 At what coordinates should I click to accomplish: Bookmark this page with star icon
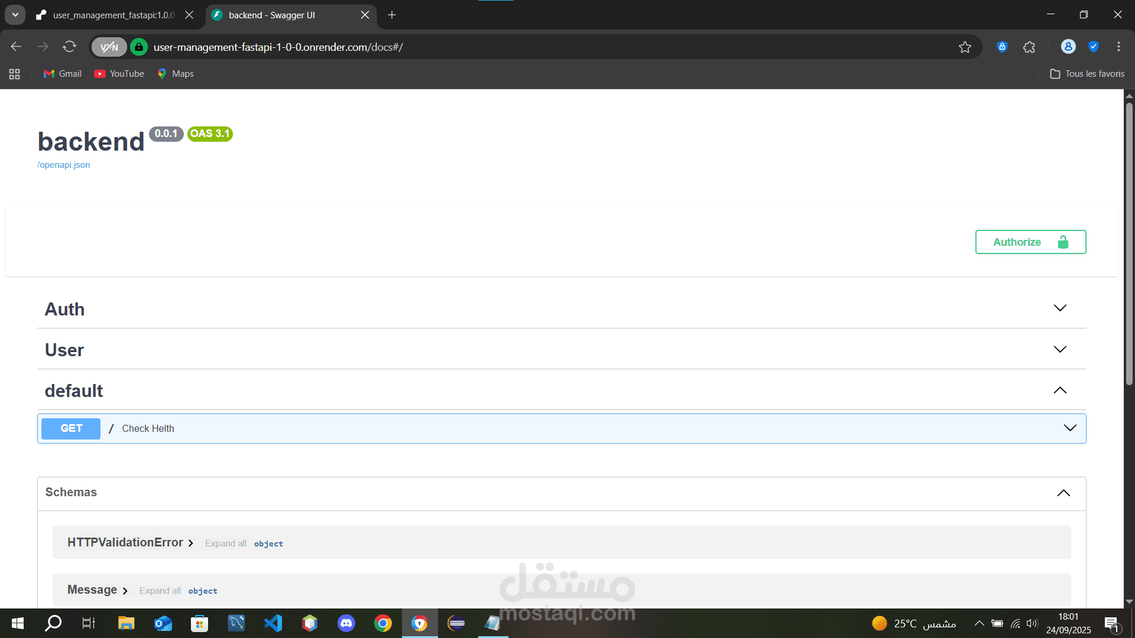(x=965, y=47)
